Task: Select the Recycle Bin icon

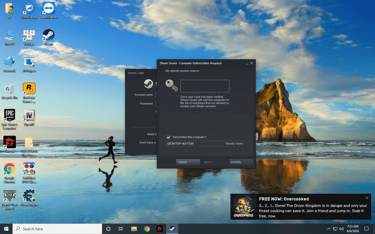Action: pos(10,91)
